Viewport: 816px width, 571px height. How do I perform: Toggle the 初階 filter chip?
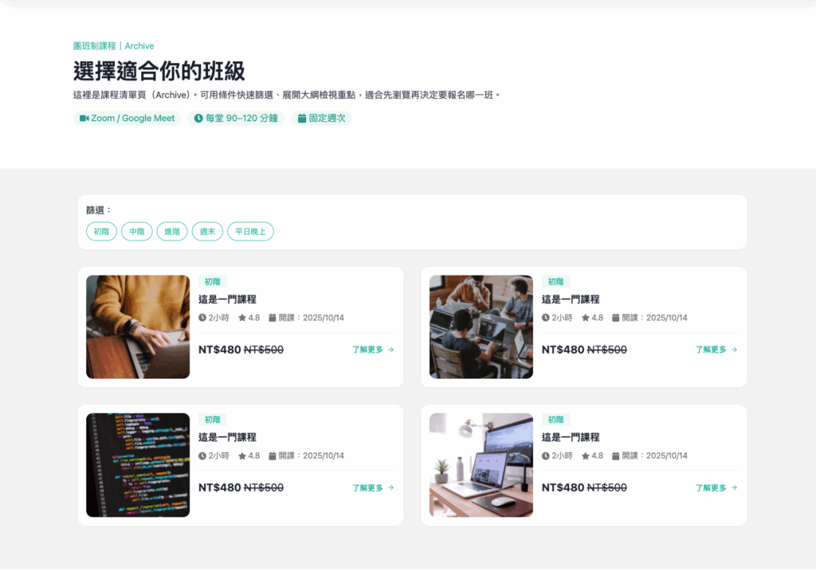(101, 232)
